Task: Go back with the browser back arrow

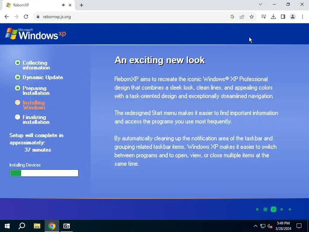Action: coord(7,17)
